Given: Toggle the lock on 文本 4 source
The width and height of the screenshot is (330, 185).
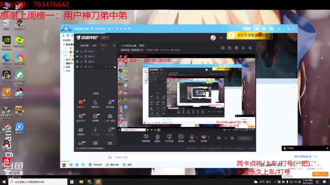Looking at the screenshot, I should coord(81,57).
